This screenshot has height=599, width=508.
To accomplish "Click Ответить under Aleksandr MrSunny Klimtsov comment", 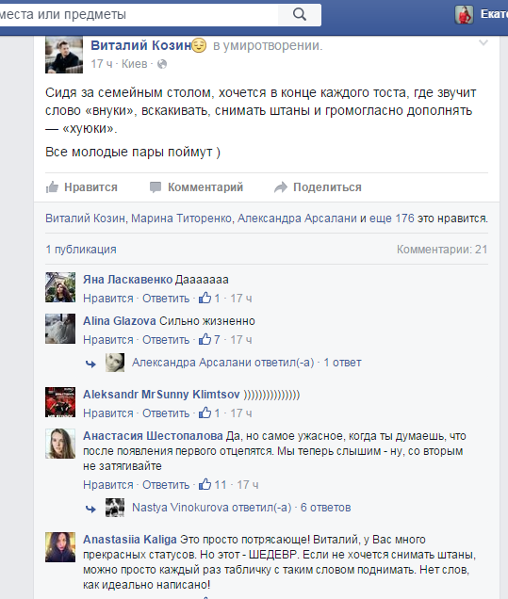I will pos(166,413).
